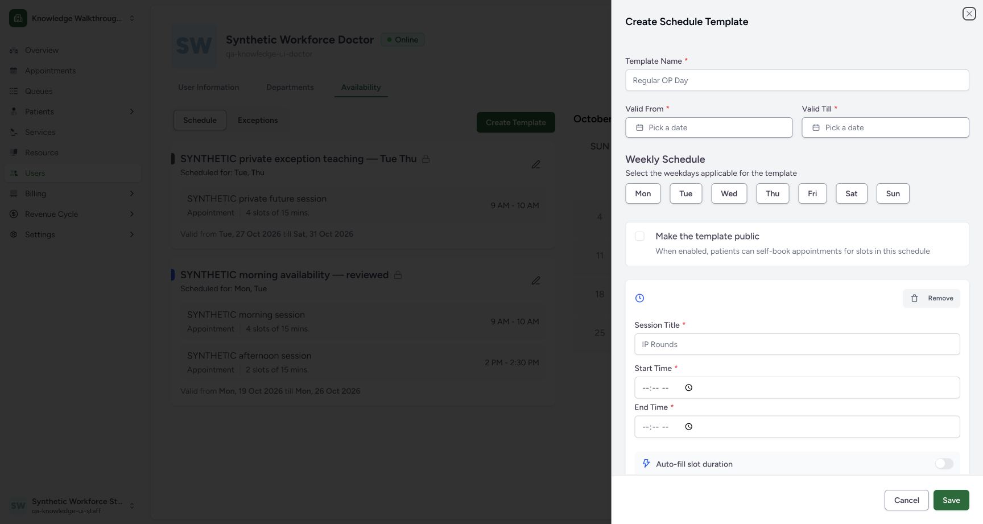Edit the private exception teaching template pencil
Image resolution: width=983 pixels, height=524 pixels.
pyautogui.click(x=536, y=164)
